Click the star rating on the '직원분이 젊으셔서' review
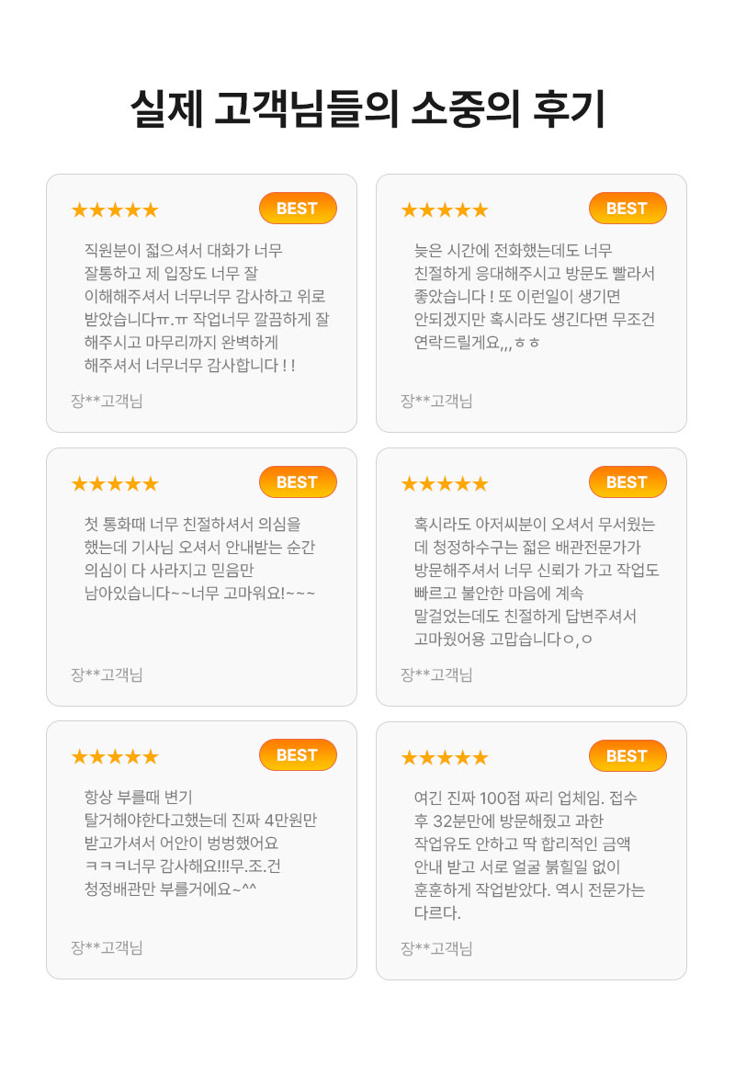735x1087 pixels. (x=115, y=210)
